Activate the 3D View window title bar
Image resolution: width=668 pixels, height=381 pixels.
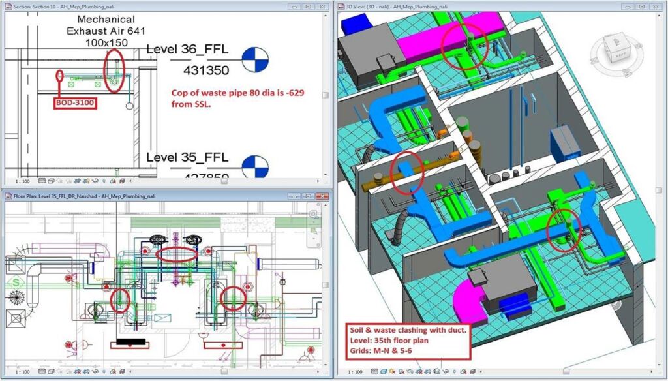[457, 6]
